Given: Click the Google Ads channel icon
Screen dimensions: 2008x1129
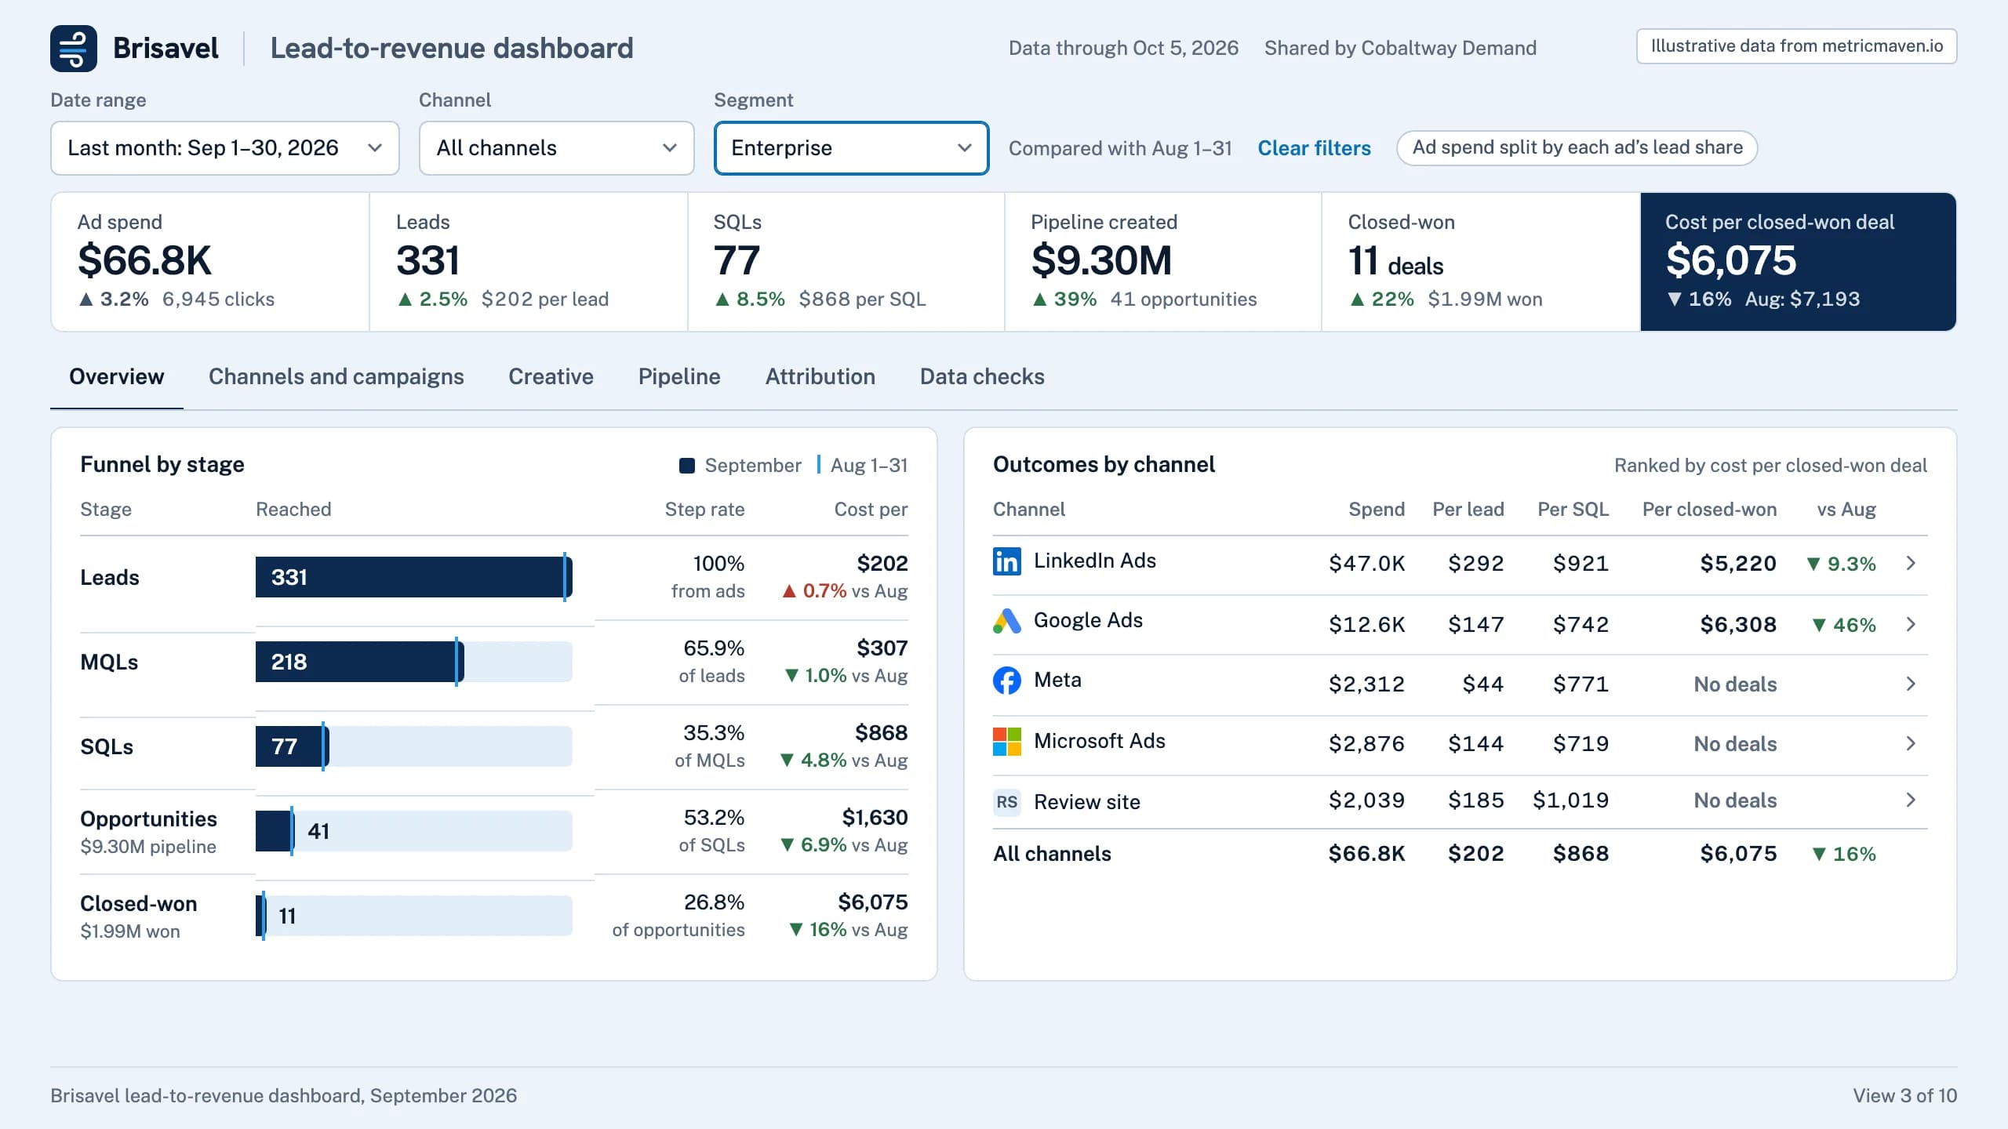Looking at the screenshot, I should tap(1006, 621).
